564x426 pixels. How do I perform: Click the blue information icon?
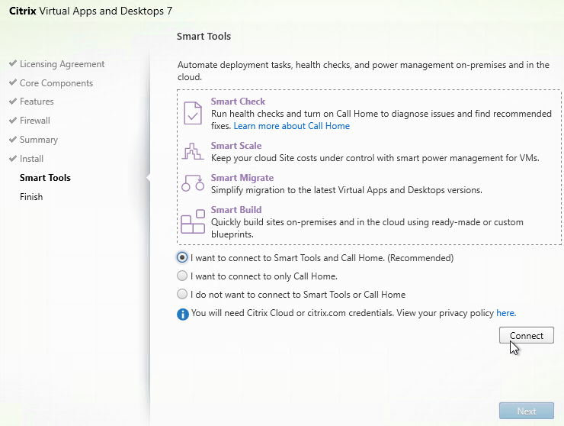click(183, 314)
